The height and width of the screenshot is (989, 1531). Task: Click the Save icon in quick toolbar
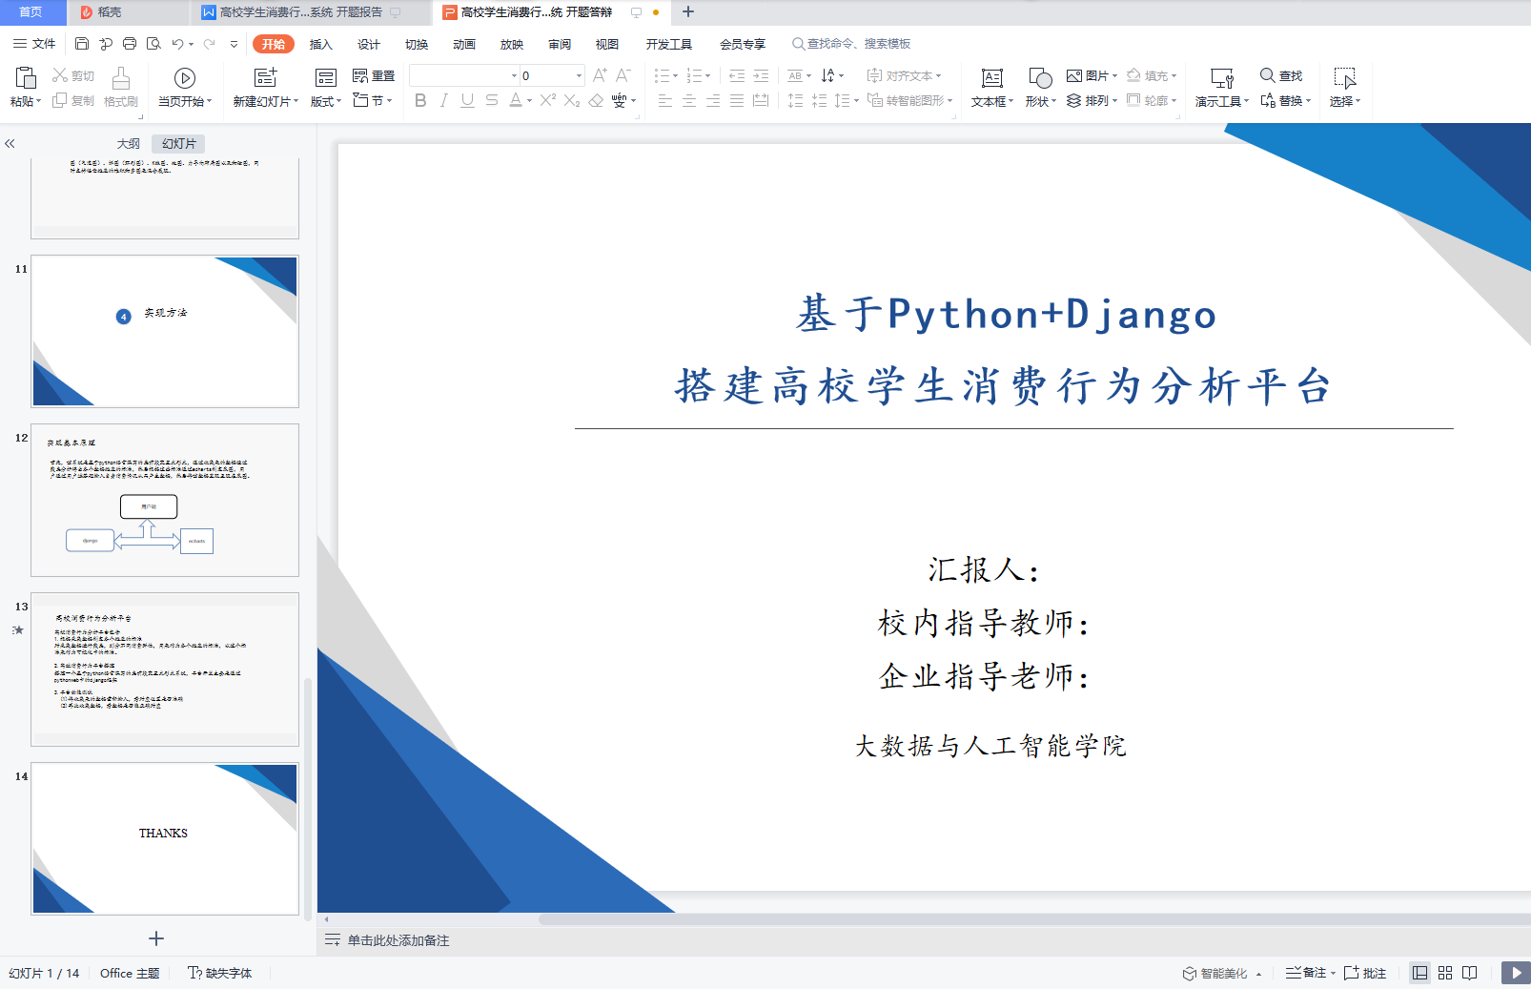tap(82, 44)
